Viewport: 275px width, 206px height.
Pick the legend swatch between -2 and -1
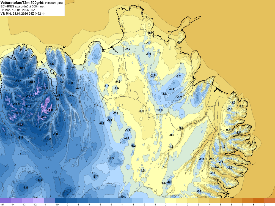148,200
